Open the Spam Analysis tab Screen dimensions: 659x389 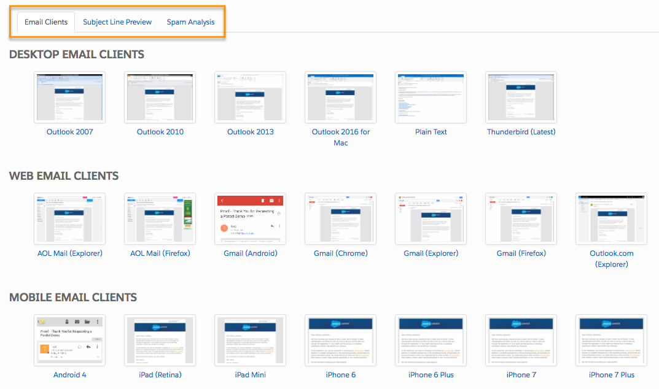190,22
